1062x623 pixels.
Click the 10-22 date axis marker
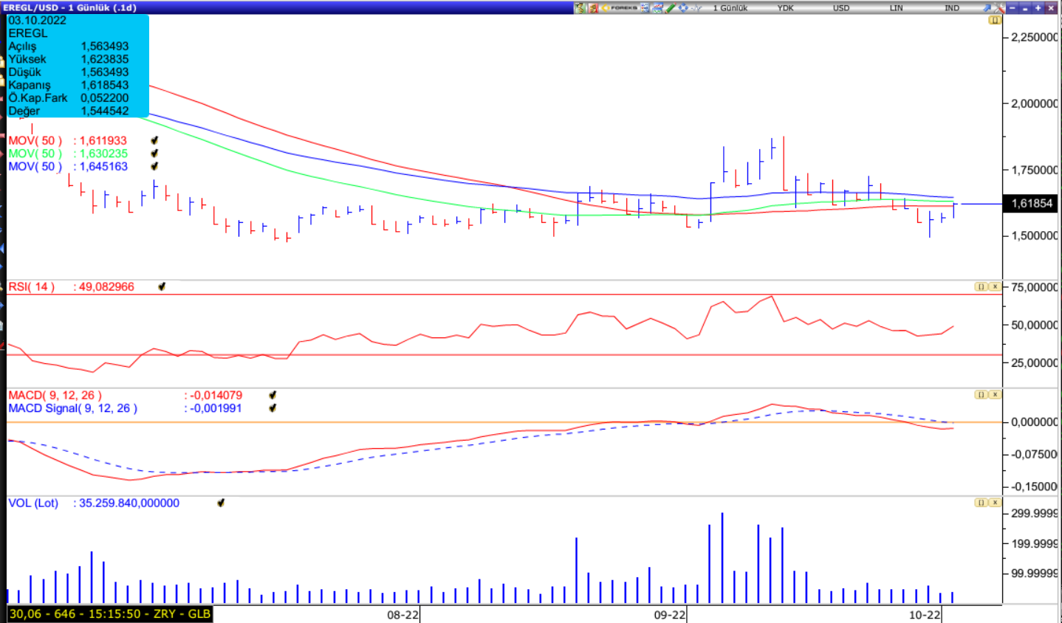pyautogui.click(x=925, y=615)
